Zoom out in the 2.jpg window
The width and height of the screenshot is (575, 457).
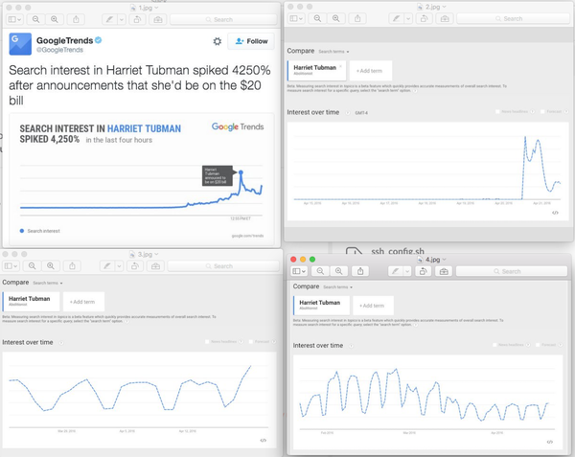click(317, 18)
